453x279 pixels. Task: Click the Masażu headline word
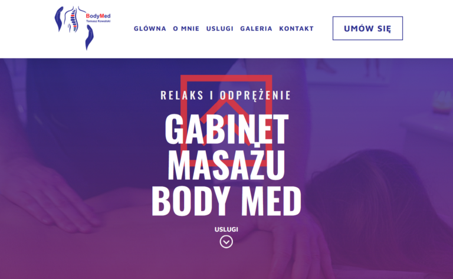226,165
